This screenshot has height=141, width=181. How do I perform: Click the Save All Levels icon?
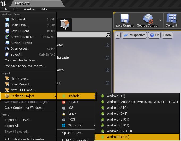[x=7, y=43]
